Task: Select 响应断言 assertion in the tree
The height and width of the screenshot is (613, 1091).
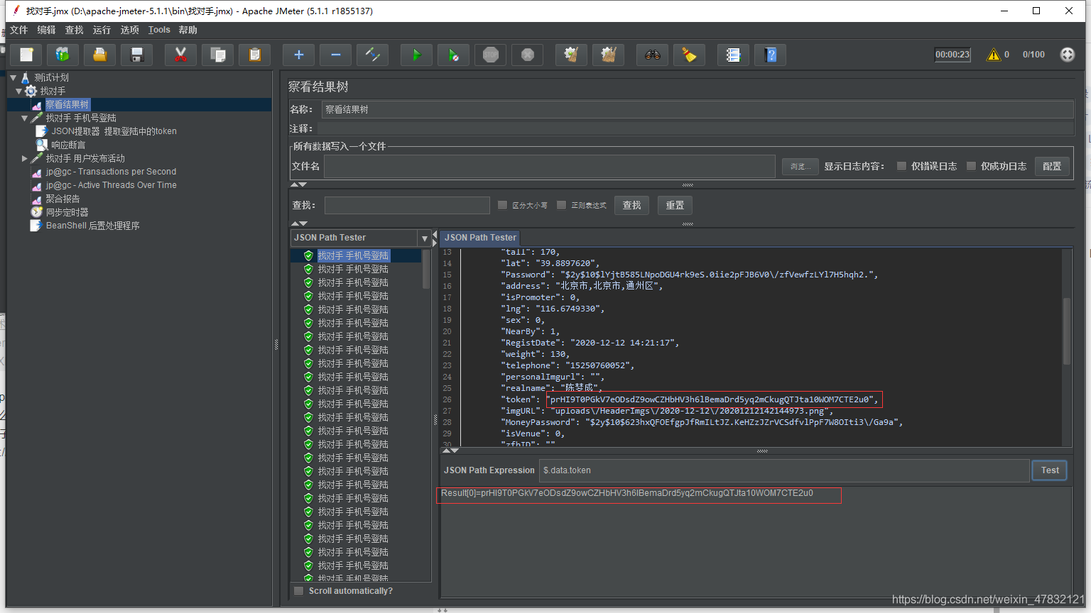Action: 68,145
